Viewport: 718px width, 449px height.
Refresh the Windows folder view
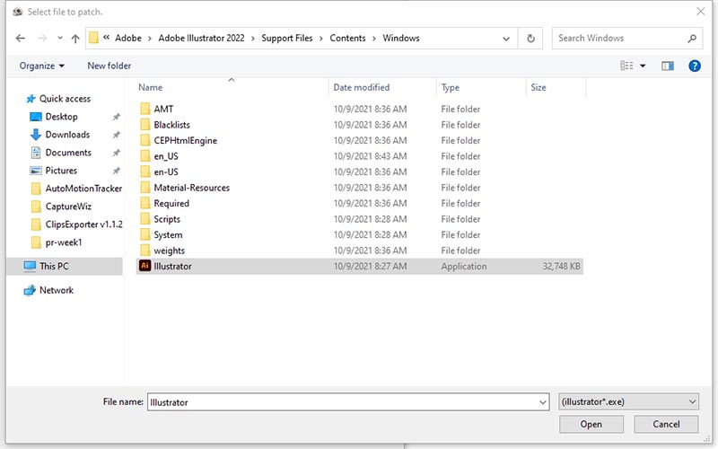click(530, 39)
